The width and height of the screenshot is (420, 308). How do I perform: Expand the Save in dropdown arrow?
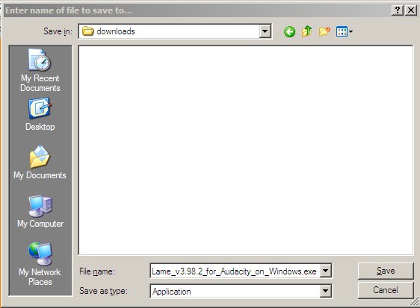[265, 31]
